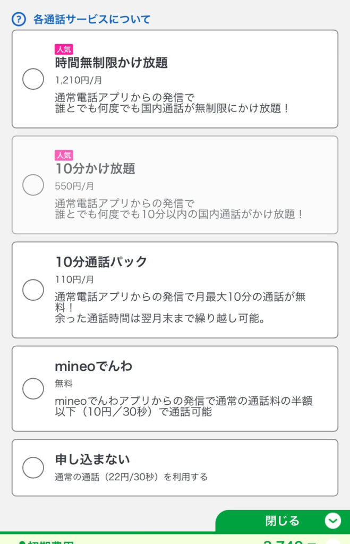Click the mineoでんわ option card

point(175,389)
